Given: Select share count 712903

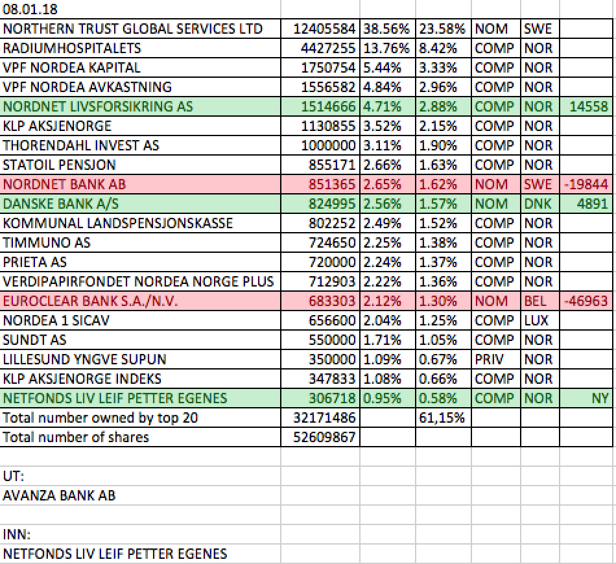Looking at the screenshot, I should pyautogui.click(x=320, y=281).
